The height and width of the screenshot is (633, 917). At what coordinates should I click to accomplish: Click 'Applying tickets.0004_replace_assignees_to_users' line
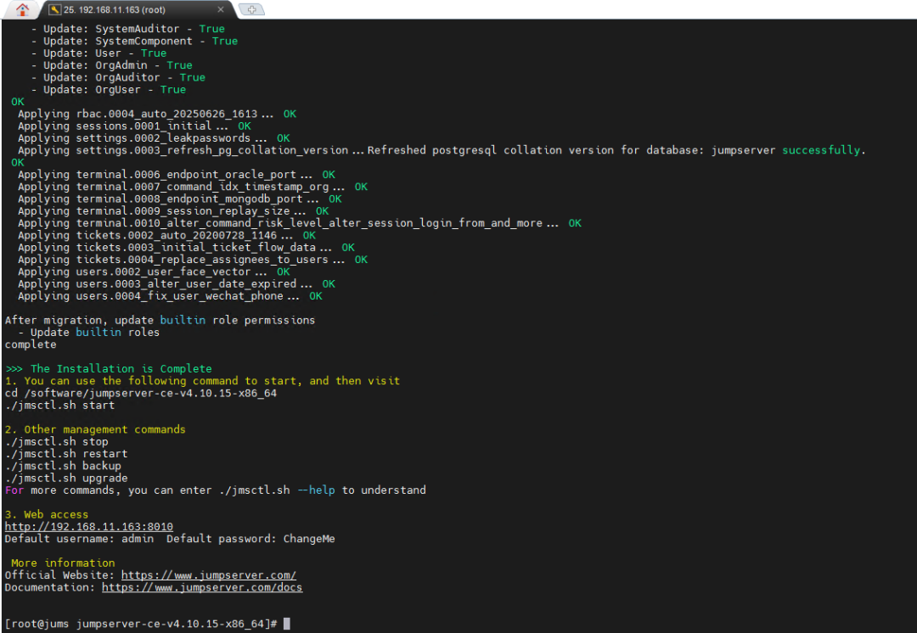[193, 260]
